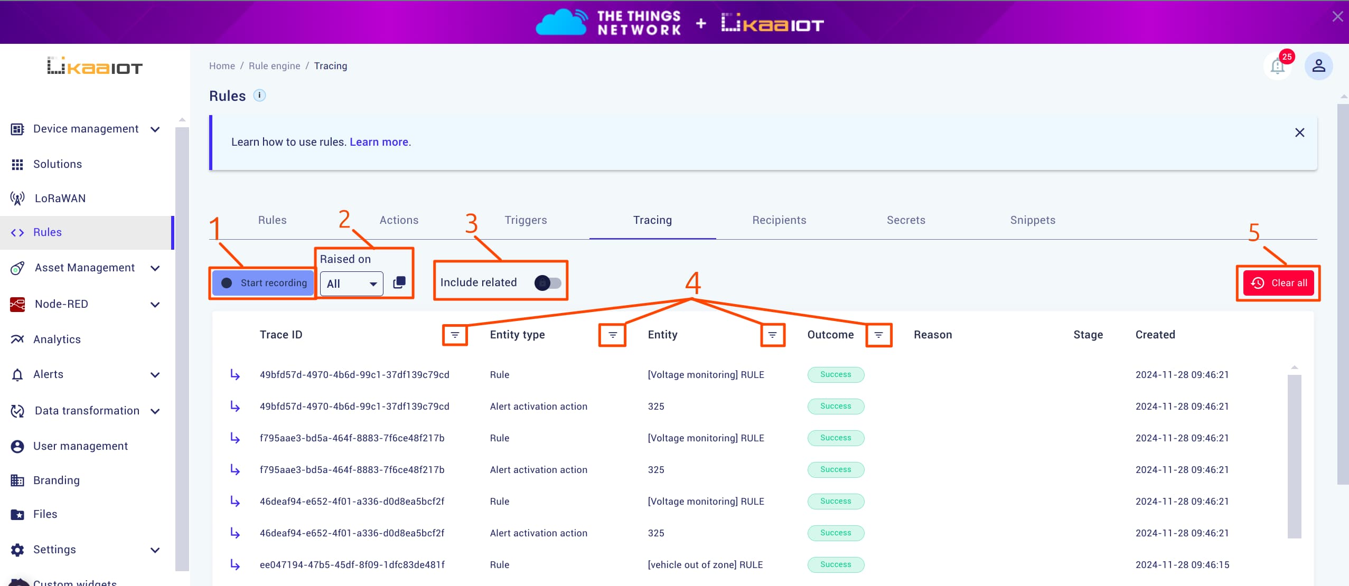Viewport: 1349px width, 586px height.
Task: Click the Device management sidebar icon
Action: coord(17,129)
